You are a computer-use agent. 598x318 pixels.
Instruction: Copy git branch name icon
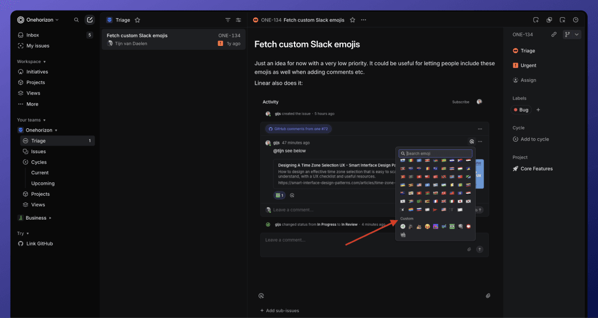(x=568, y=34)
